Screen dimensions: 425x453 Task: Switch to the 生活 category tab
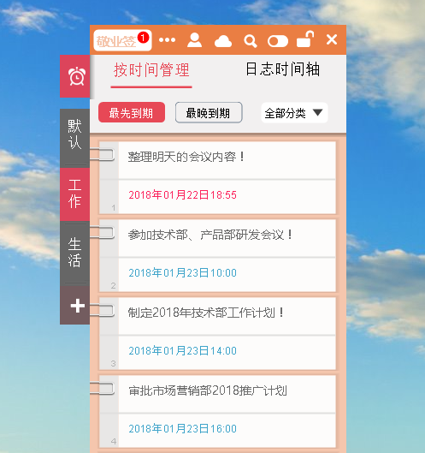coord(75,253)
